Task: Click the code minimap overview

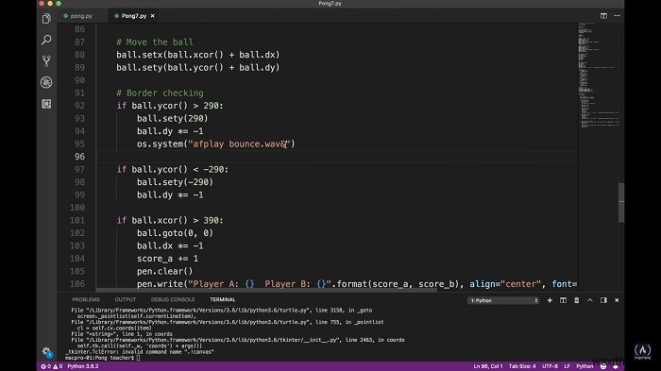Action: point(599,75)
